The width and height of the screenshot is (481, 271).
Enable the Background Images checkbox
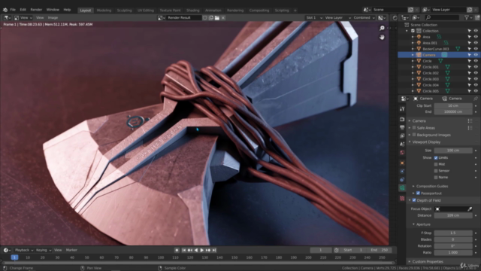(414, 135)
